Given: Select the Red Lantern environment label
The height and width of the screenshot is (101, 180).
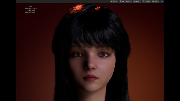Looking at the screenshot, I should pyautogui.click(x=126, y=1).
